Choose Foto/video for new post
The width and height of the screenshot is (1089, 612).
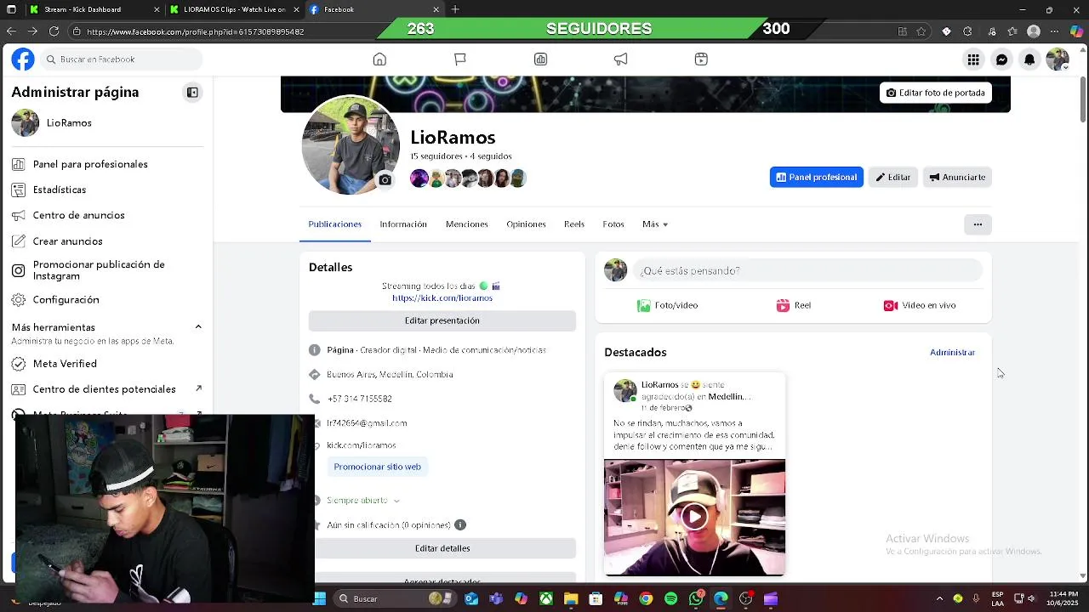pos(668,305)
